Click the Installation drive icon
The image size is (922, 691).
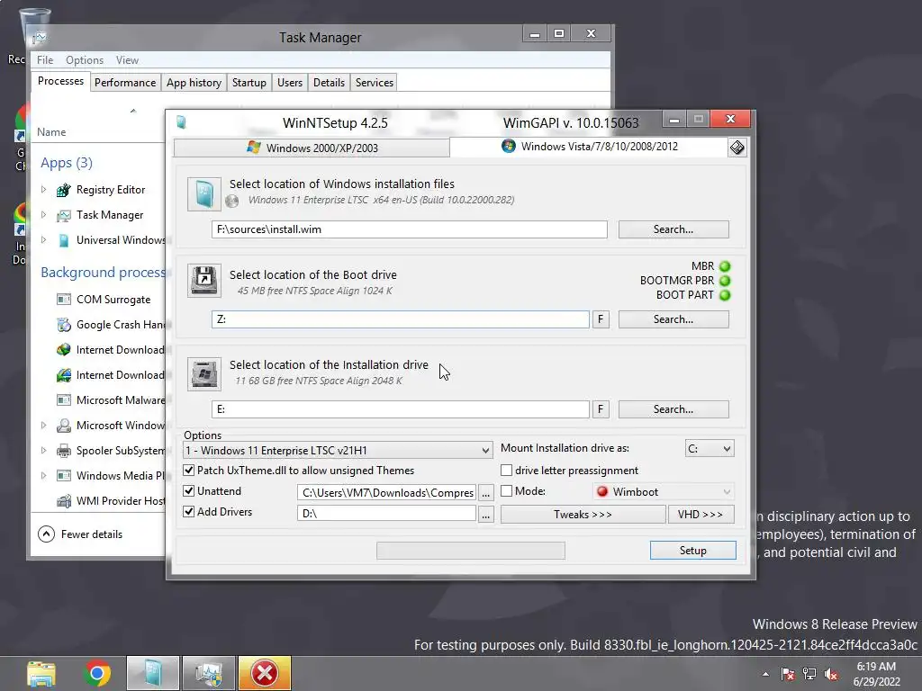204,373
